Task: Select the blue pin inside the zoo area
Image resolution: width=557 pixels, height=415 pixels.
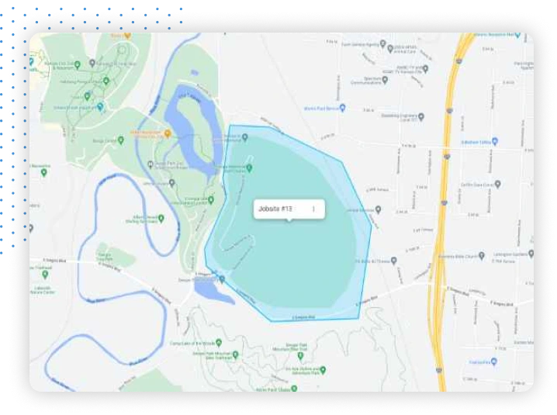Action: click(x=99, y=105)
